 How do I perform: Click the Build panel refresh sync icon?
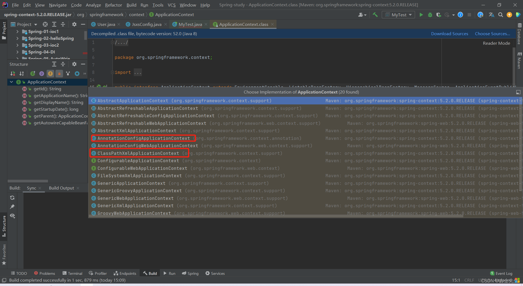(12, 198)
